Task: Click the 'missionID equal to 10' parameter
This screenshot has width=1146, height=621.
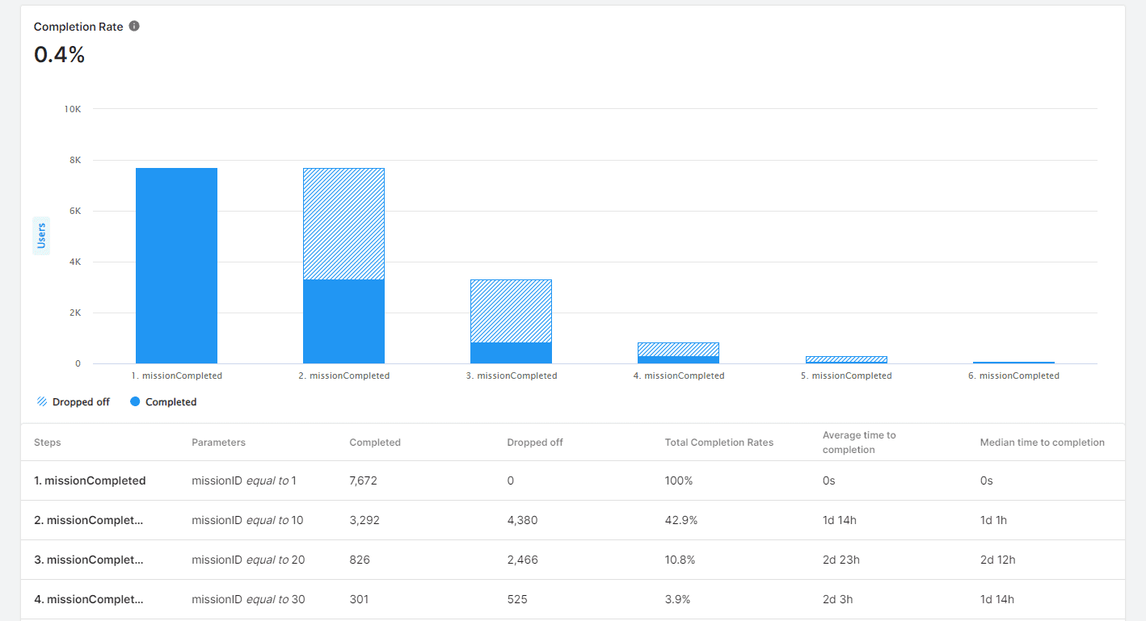Action: (x=246, y=520)
